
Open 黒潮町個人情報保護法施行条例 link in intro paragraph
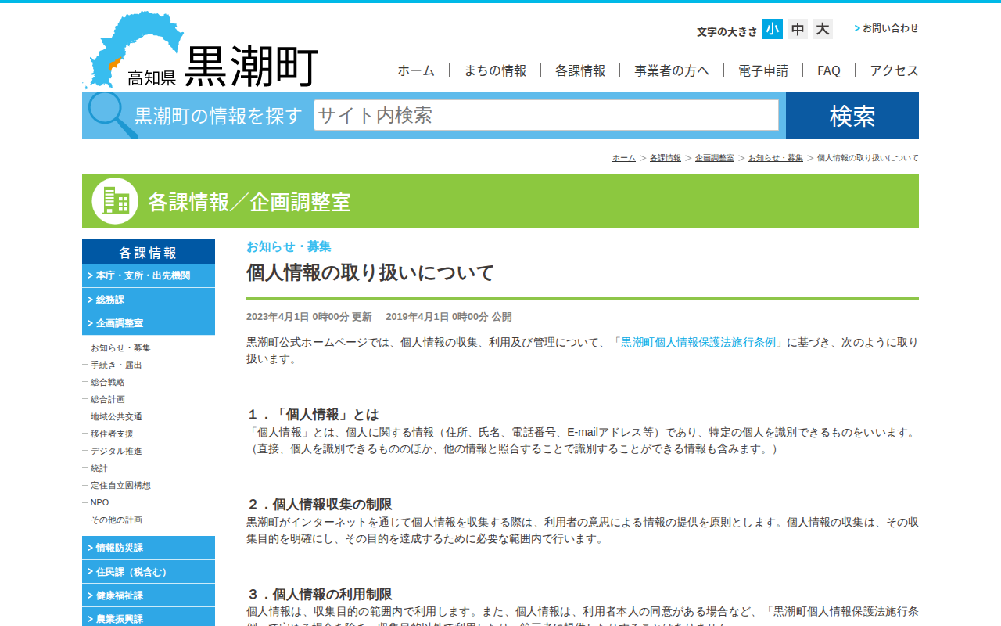[x=698, y=342]
